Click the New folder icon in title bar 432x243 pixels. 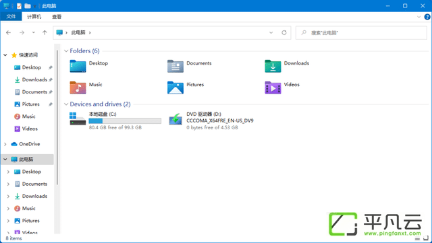tap(28, 6)
